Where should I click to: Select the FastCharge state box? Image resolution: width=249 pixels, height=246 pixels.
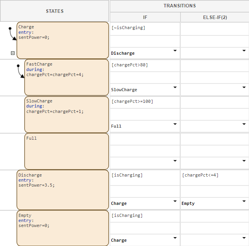point(66,78)
